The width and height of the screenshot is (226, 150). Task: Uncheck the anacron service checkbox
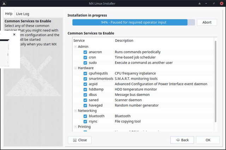[x=85, y=52]
